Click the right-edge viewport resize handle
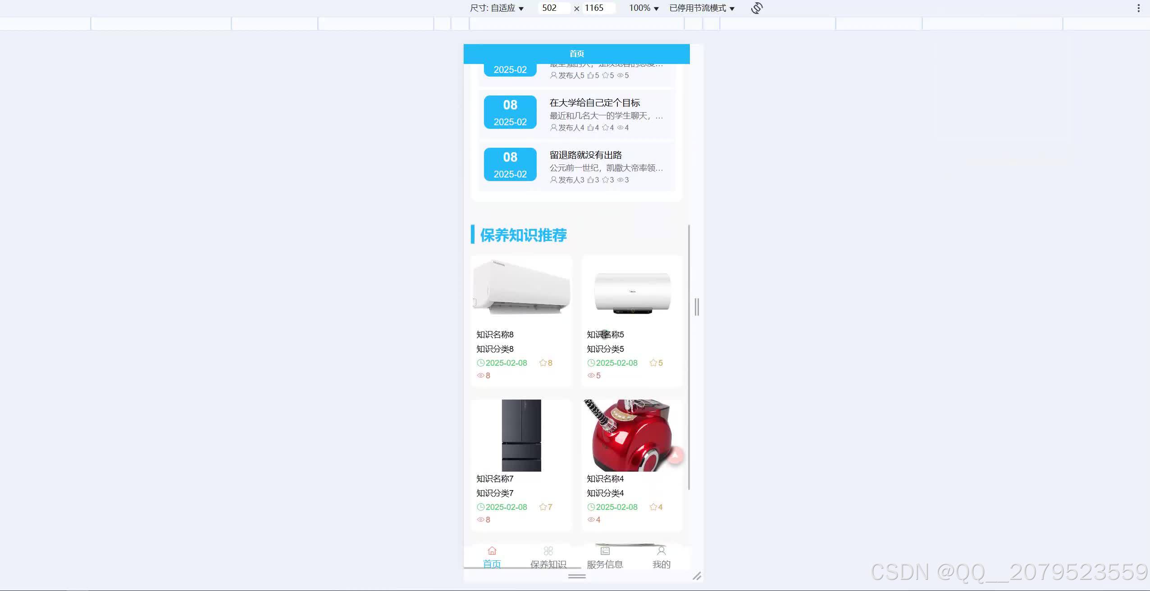Screen dimensions: 1150x591 [697, 307]
